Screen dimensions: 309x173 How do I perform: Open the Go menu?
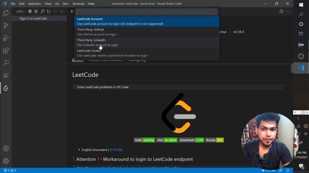57,4
